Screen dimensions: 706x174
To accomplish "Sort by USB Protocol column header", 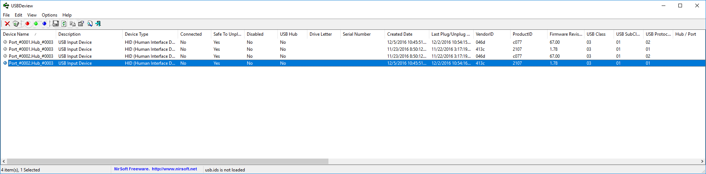I will click(x=658, y=34).
